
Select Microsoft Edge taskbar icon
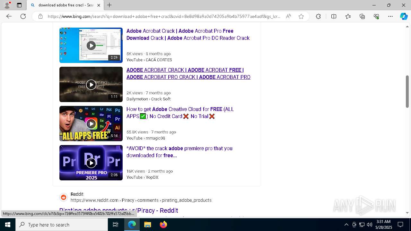point(132,225)
